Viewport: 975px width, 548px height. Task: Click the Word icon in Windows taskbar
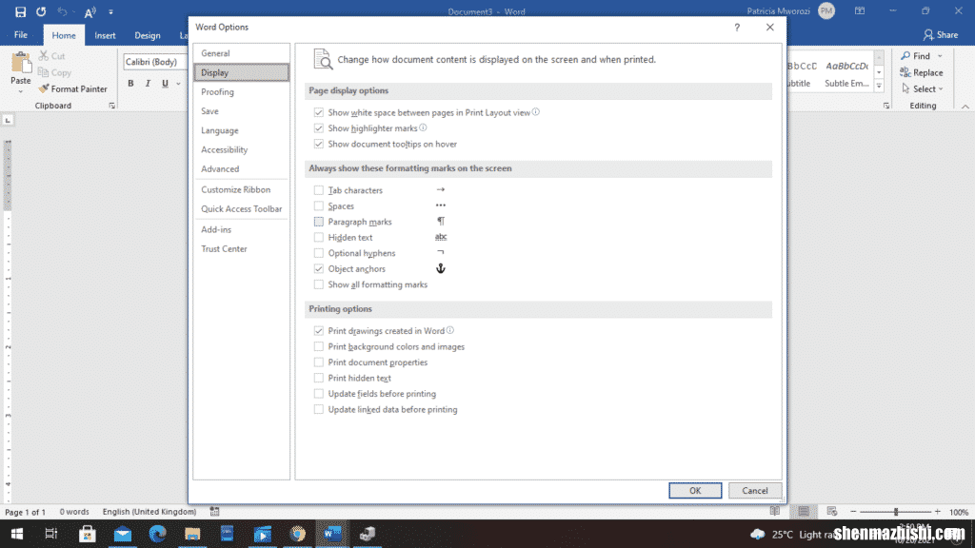(x=332, y=534)
